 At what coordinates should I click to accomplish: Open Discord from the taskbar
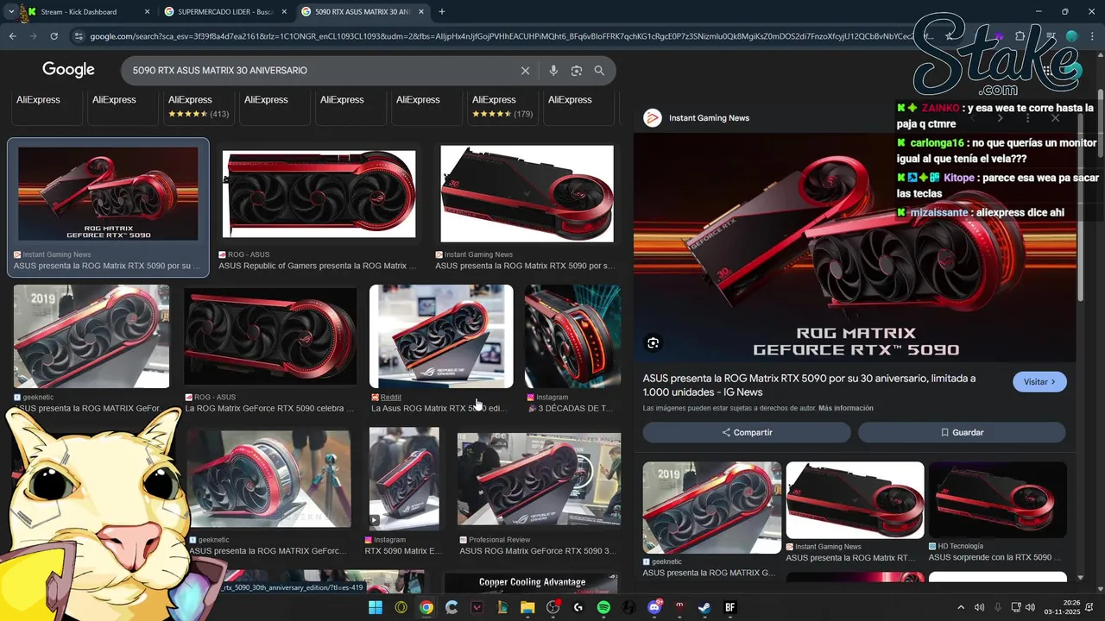coord(654,607)
